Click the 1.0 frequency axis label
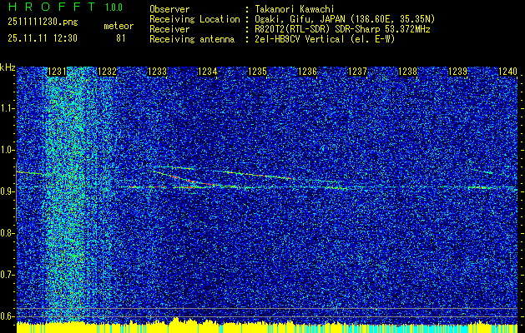The height and width of the screenshot is (333, 525). (x=8, y=151)
